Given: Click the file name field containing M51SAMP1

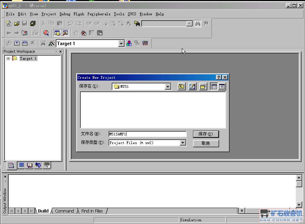Looking at the screenshot, I should pyautogui.click(x=147, y=134).
